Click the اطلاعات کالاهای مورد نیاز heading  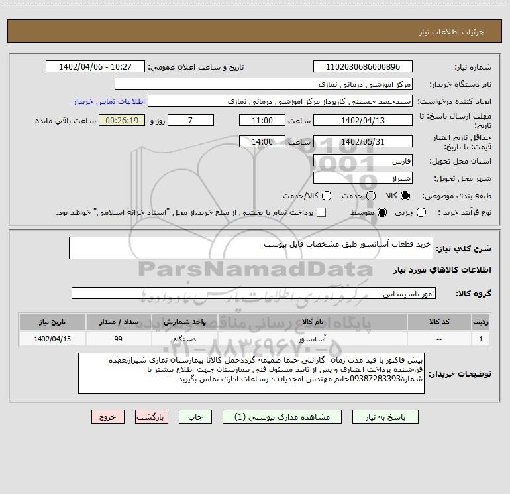pyautogui.click(x=442, y=270)
